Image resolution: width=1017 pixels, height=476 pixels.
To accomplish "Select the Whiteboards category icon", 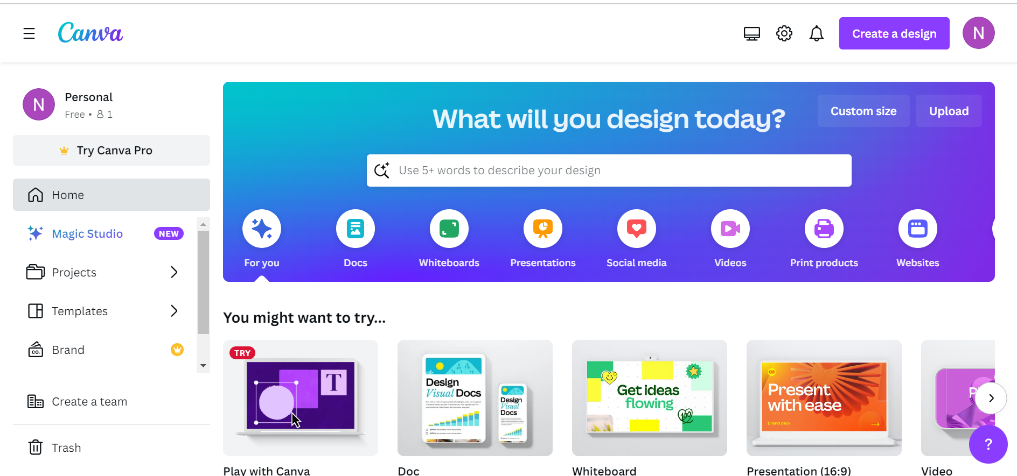I will [x=449, y=229].
